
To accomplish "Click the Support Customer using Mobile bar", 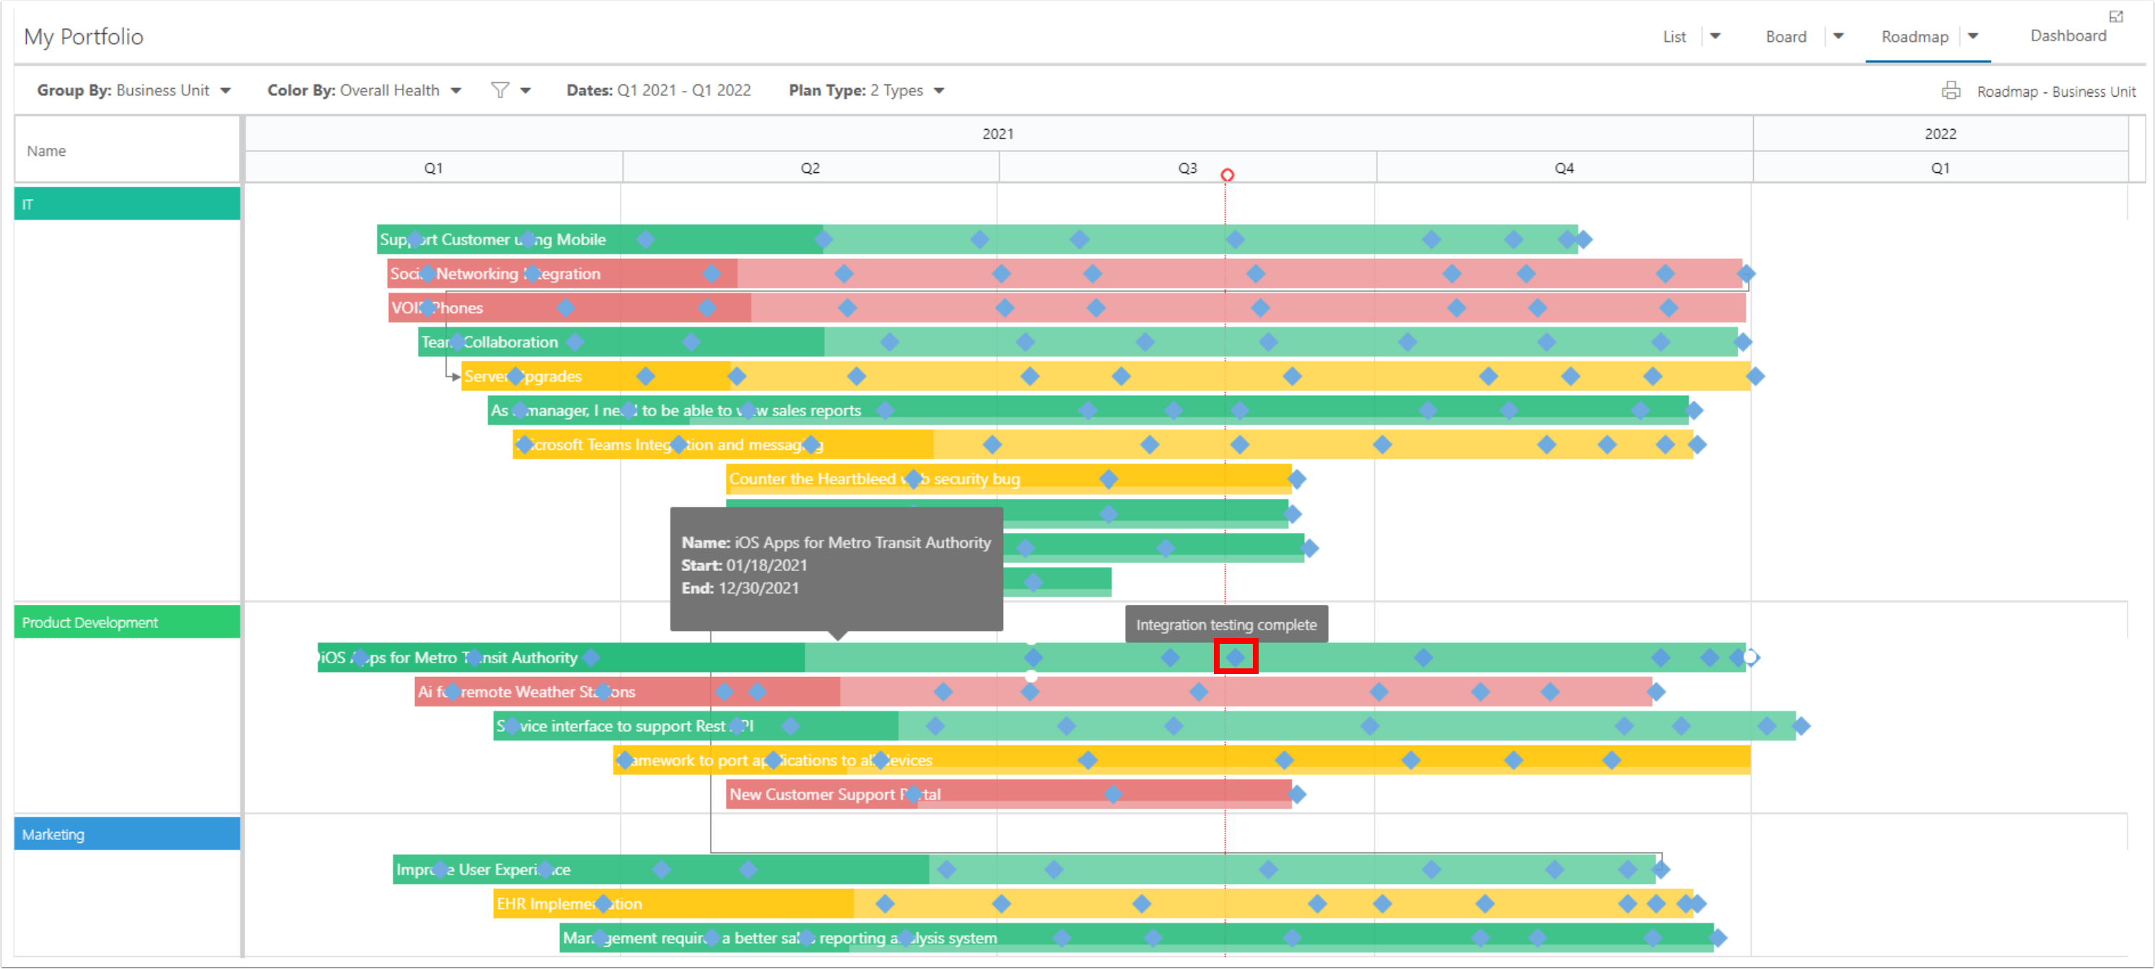I will click(977, 240).
